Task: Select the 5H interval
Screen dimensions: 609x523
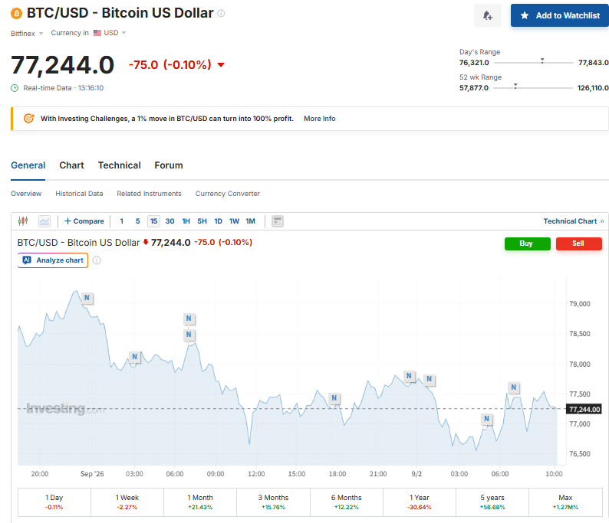Action: click(202, 221)
